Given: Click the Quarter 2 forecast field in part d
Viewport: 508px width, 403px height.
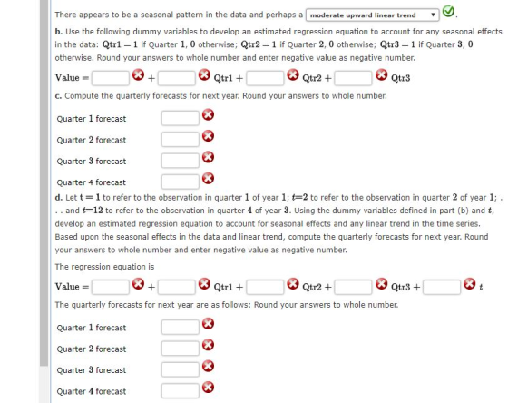Looking at the screenshot, I should 181,349.
